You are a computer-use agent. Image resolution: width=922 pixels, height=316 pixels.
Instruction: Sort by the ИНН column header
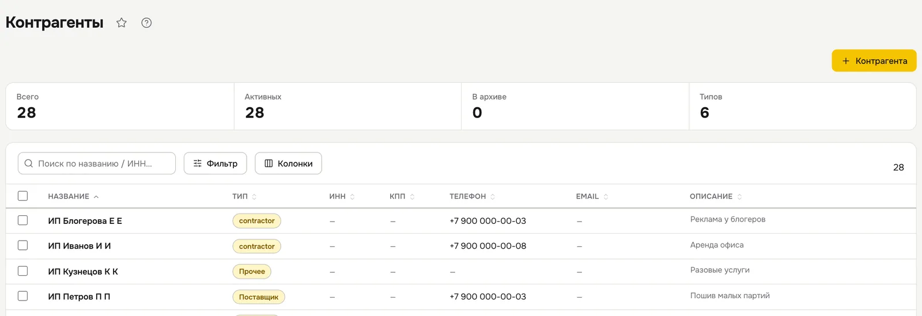click(337, 196)
